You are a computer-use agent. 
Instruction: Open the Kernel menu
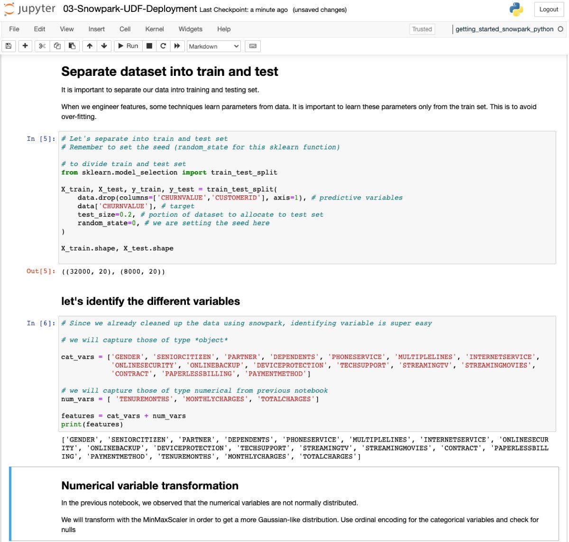pyautogui.click(x=154, y=29)
